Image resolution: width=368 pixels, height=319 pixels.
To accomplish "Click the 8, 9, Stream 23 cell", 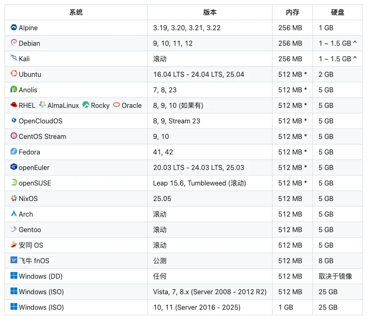I will (177, 121).
